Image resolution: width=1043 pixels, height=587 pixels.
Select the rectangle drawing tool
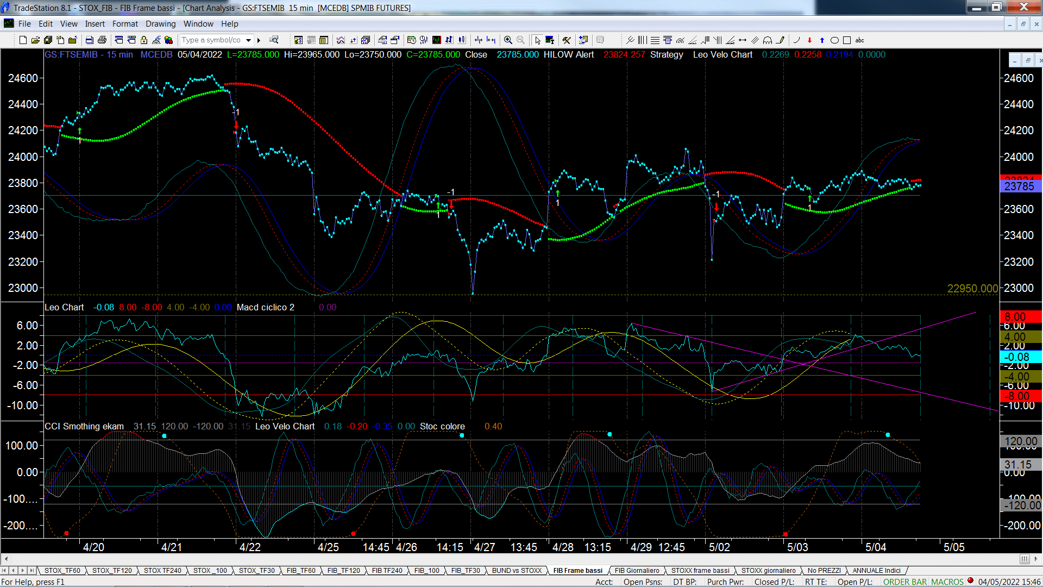[847, 40]
